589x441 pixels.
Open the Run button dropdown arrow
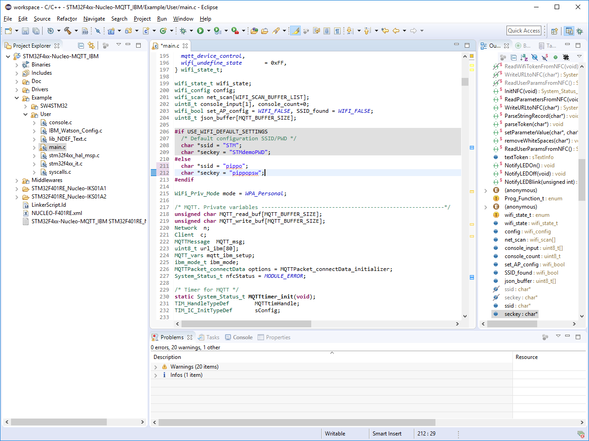(x=209, y=31)
